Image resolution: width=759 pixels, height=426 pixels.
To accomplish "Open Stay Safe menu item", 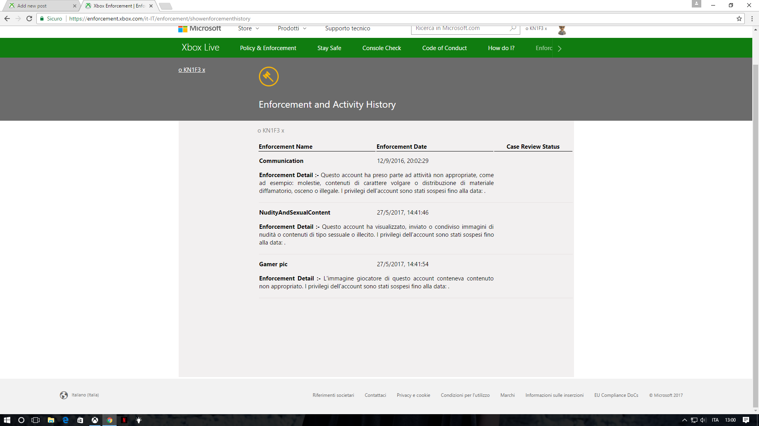I will (329, 48).
